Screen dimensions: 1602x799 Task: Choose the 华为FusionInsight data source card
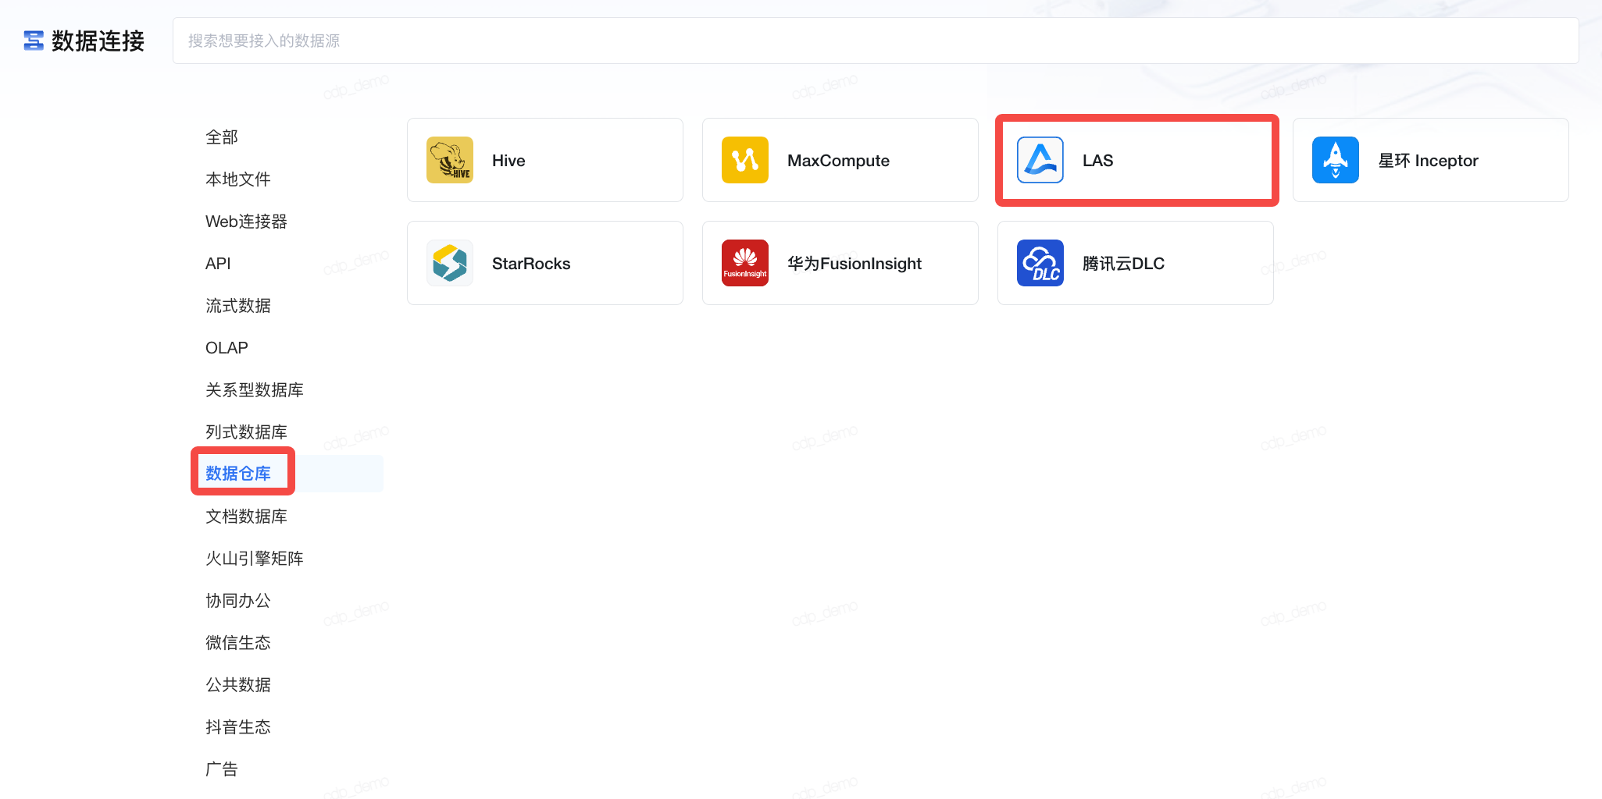tap(840, 263)
